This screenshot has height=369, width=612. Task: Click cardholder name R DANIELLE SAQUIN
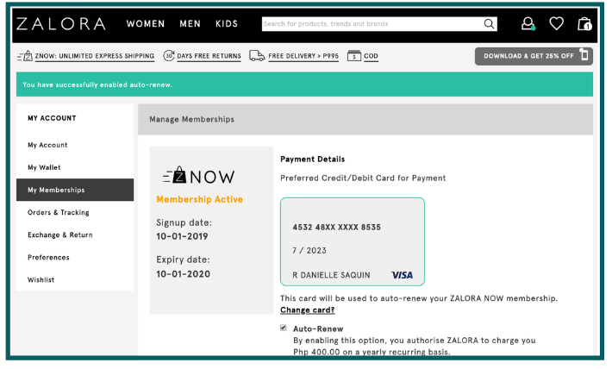[331, 275]
